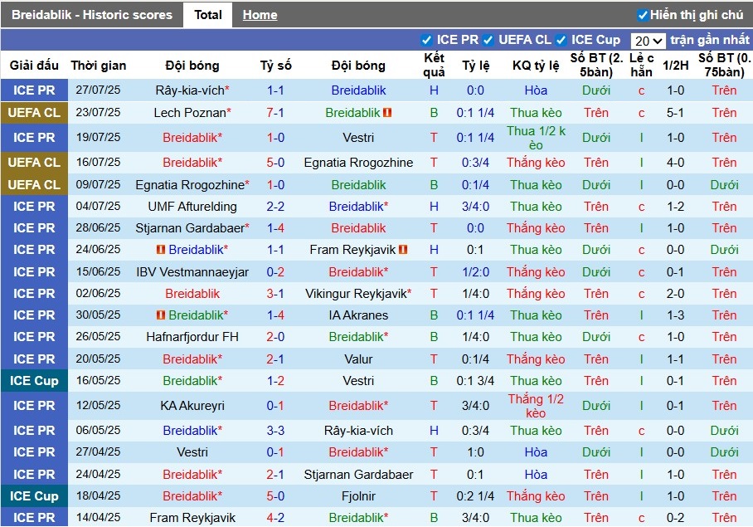The width and height of the screenshot is (753, 527).
Task: Click the Tỷ số column header
Action: pyautogui.click(x=275, y=66)
